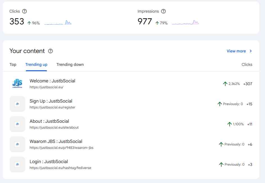Click the JBS logo thumbnail for Welcome page

pos(17,84)
